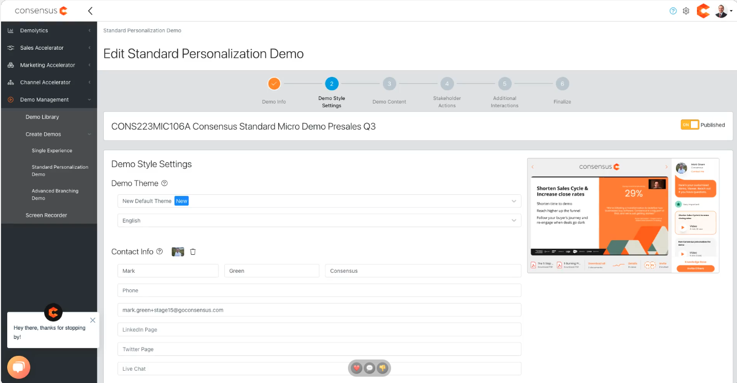Open the help question mark icon
This screenshot has width=737, height=383.
point(673,11)
